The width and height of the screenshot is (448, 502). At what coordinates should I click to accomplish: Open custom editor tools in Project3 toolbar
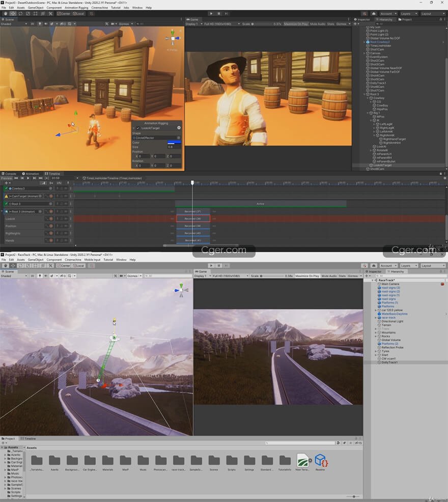[x=50, y=14]
